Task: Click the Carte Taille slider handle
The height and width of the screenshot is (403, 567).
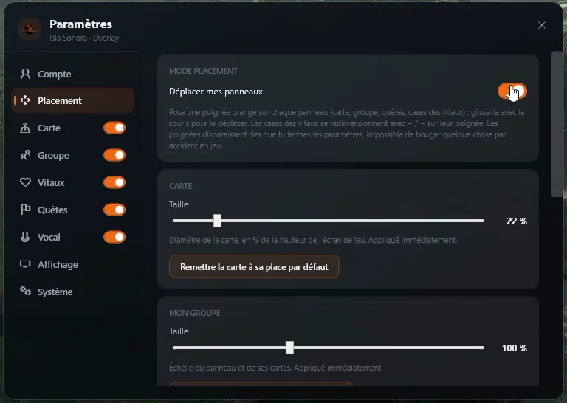Action: (217, 221)
